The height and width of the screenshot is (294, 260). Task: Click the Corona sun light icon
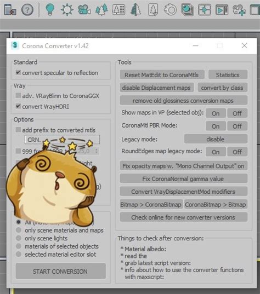(x=67, y=9)
